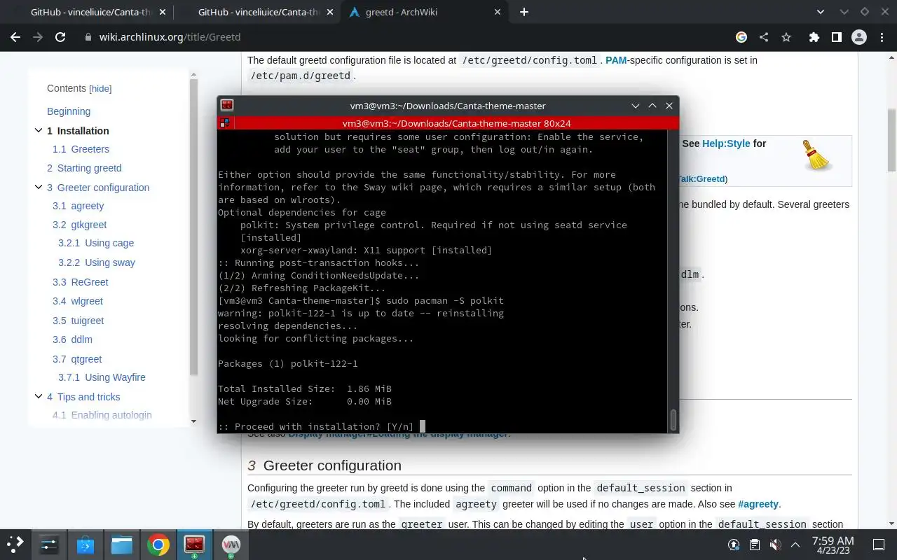Image resolution: width=897 pixels, height=560 pixels.
Task: Jump to 3.1 agreety section
Action: [x=78, y=206]
